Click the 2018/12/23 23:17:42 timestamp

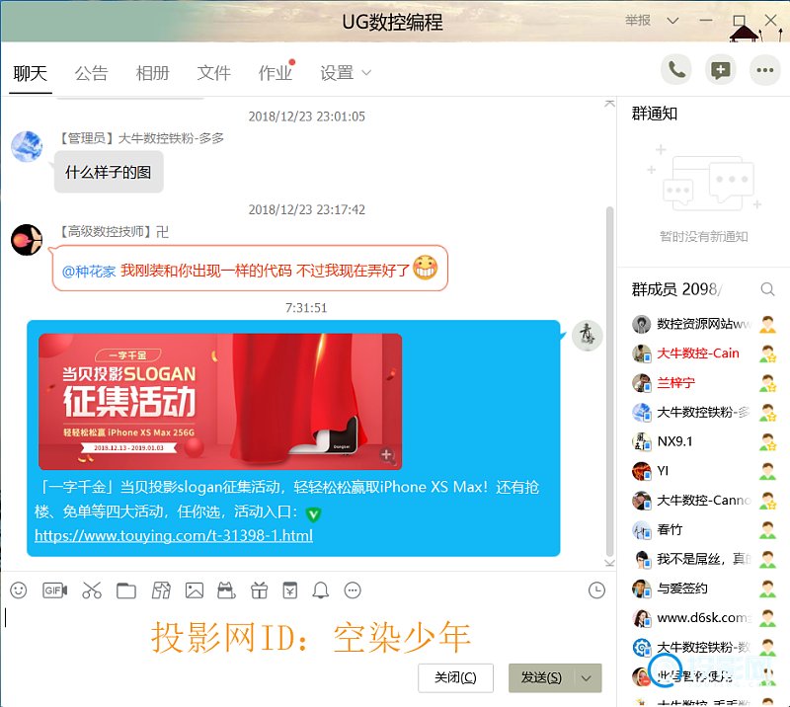pyautogui.click(x=307, y=209)
